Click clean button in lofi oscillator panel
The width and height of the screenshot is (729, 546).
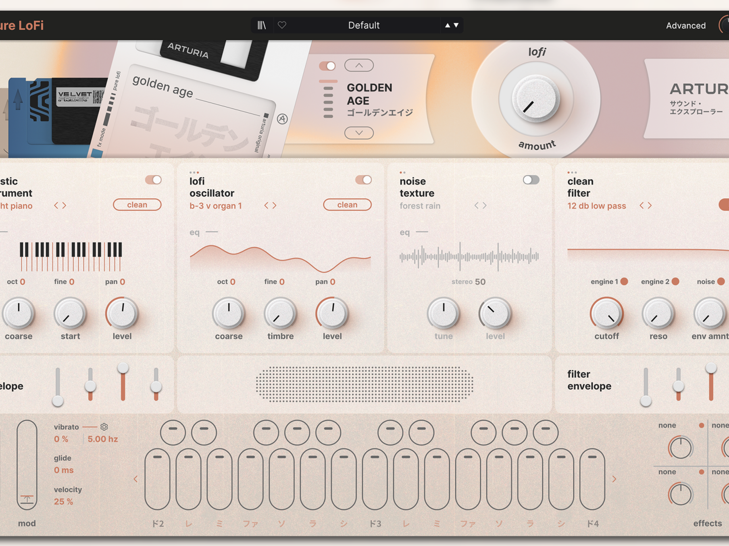tap(347, 205)
